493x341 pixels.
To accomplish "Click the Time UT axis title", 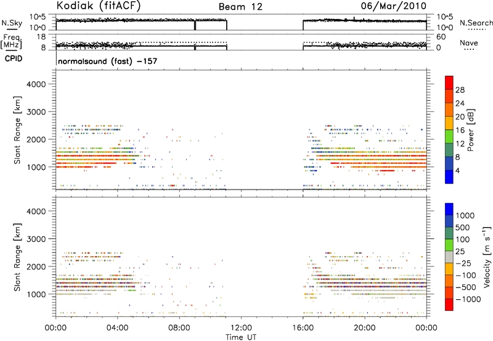I will tap(241, 337).
